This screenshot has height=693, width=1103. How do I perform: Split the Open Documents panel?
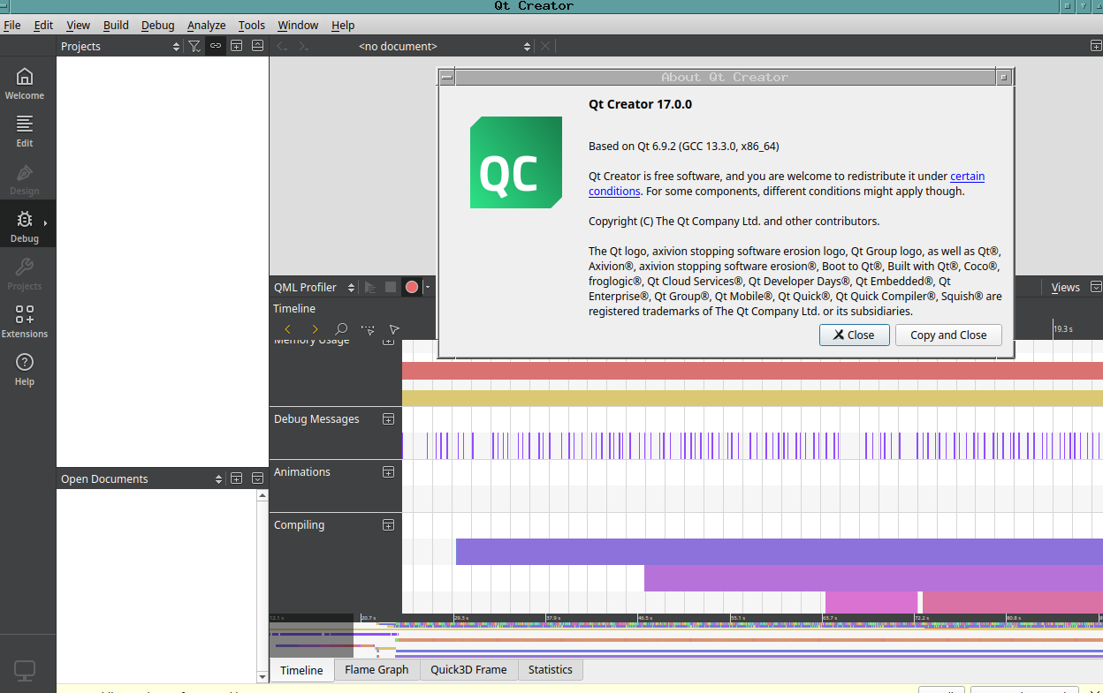click(x=236, y=478)
